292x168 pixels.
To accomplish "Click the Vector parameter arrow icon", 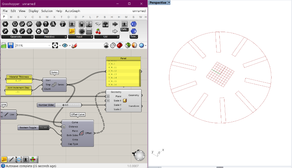I will click(x=5, y=31).
